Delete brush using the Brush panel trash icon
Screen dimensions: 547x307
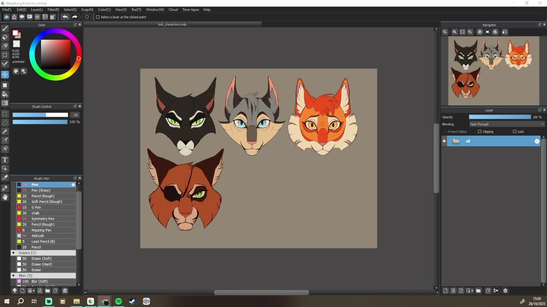coord(65,291)
